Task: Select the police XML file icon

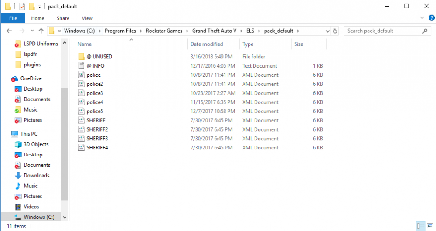Action: click(81, 75)
